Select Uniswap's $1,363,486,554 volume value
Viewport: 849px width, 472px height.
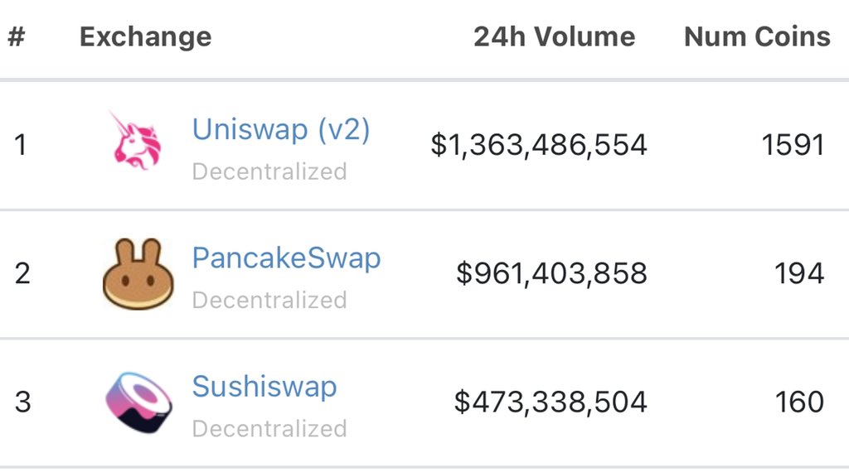(x=539, y=145)
